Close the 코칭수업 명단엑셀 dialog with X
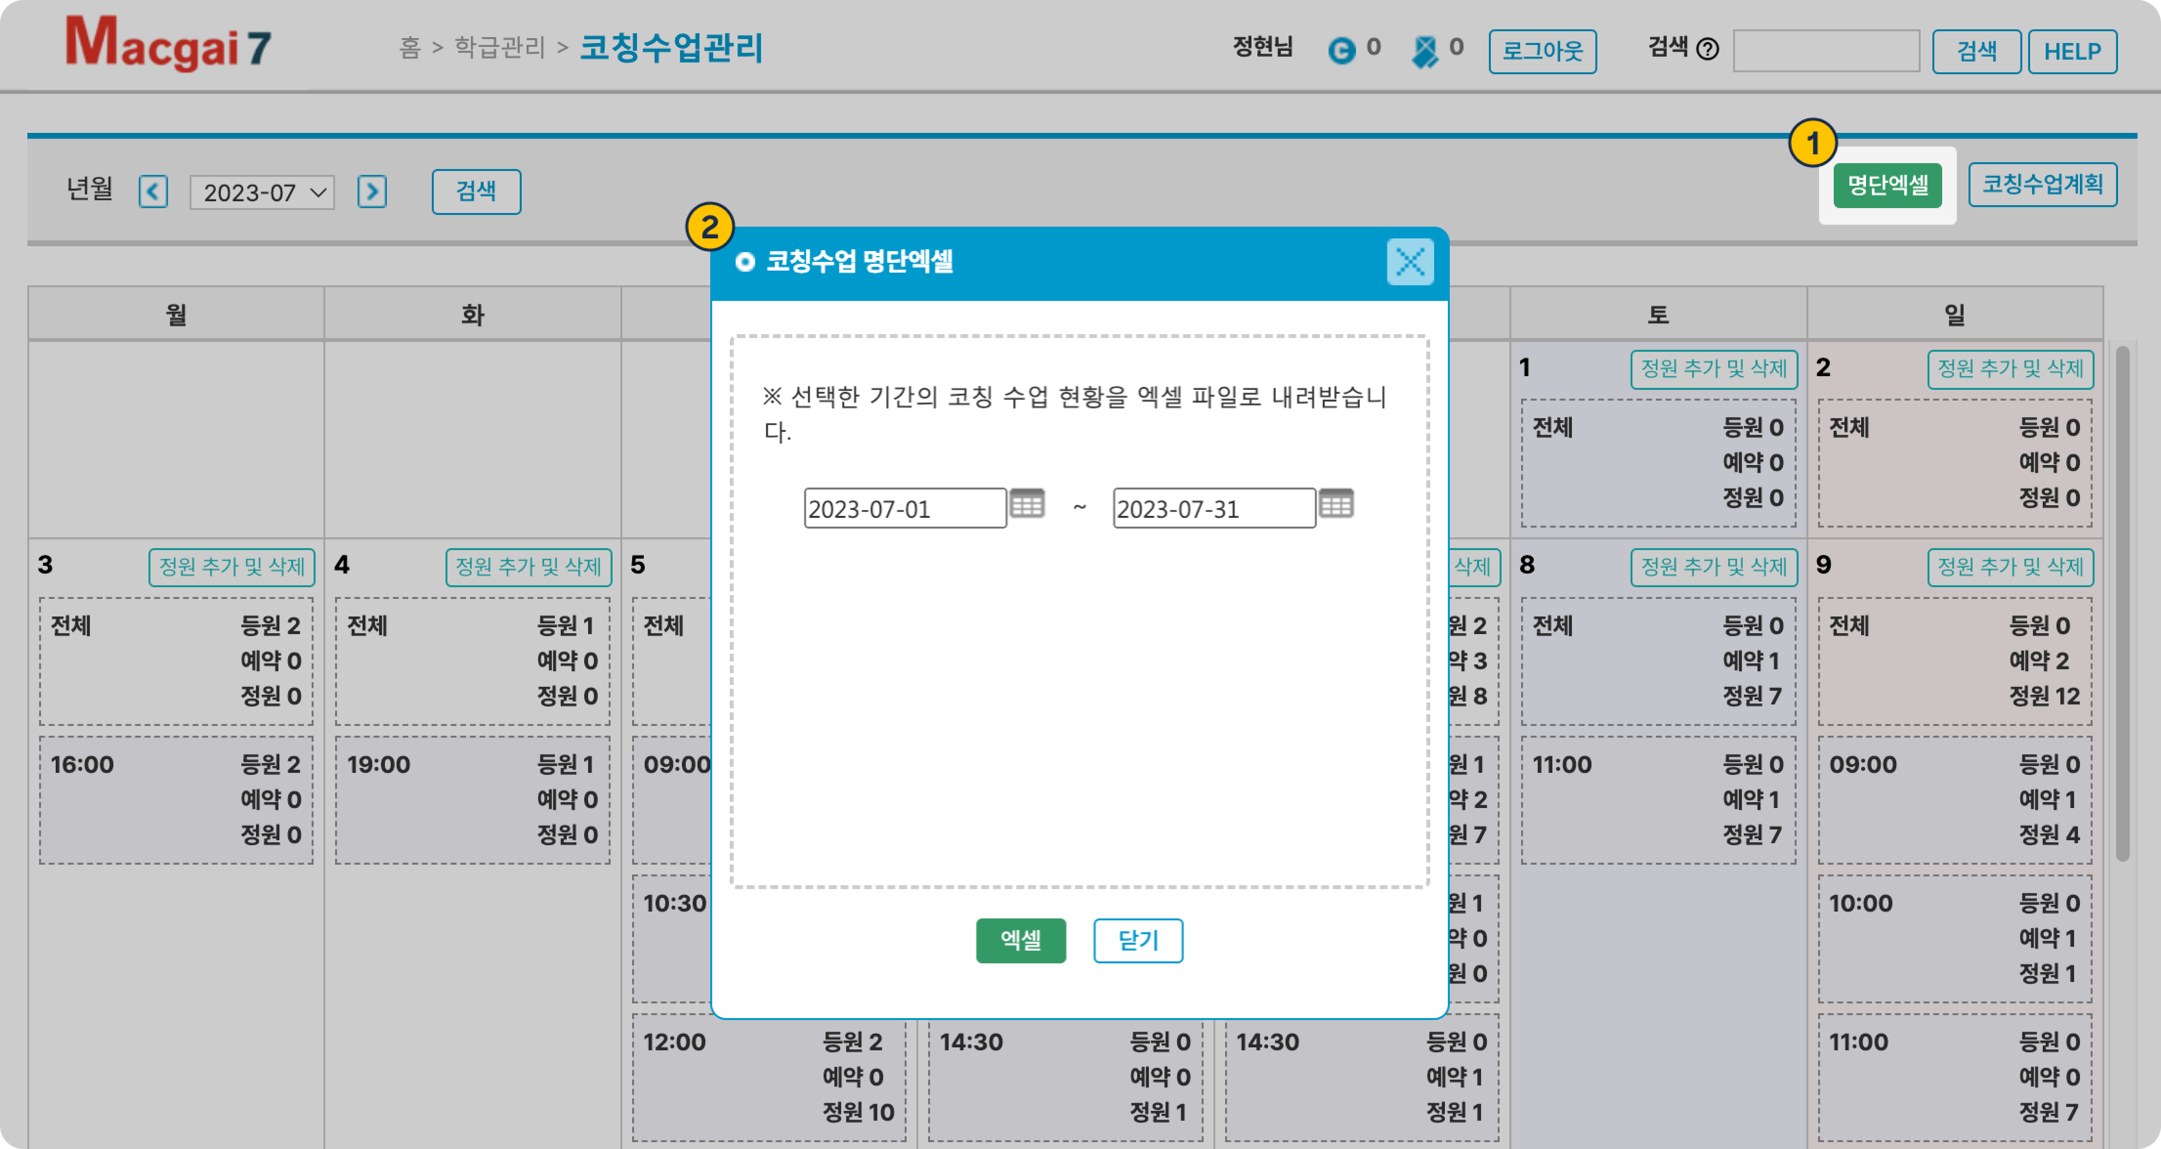Screen dimensions: 2161x1149 point(1409,262)
